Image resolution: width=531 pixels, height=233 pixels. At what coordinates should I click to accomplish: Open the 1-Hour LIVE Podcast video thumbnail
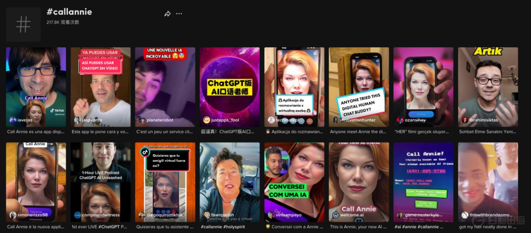tap(100, 182)
